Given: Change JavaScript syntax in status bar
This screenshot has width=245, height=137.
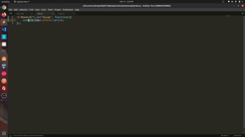Looking at the screenshot, I should point(237,135).
